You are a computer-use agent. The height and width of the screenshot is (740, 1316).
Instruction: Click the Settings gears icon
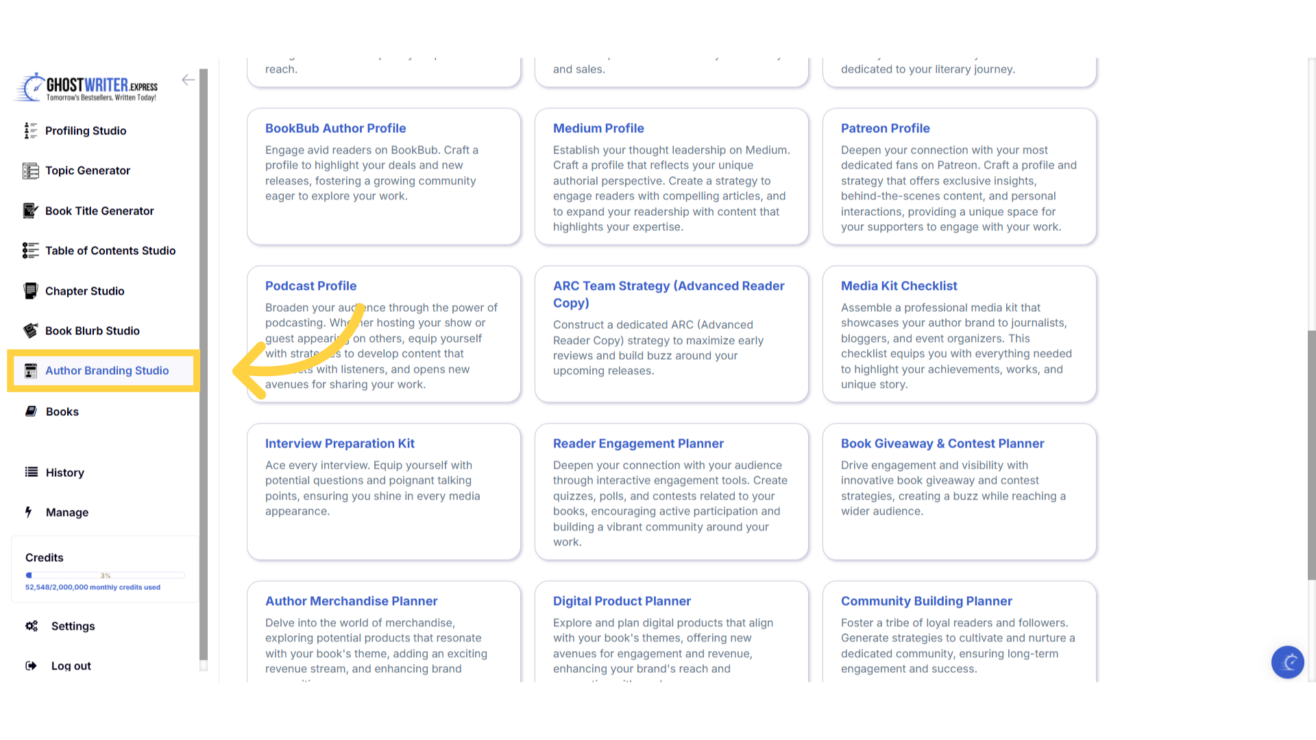pos(32,626)
